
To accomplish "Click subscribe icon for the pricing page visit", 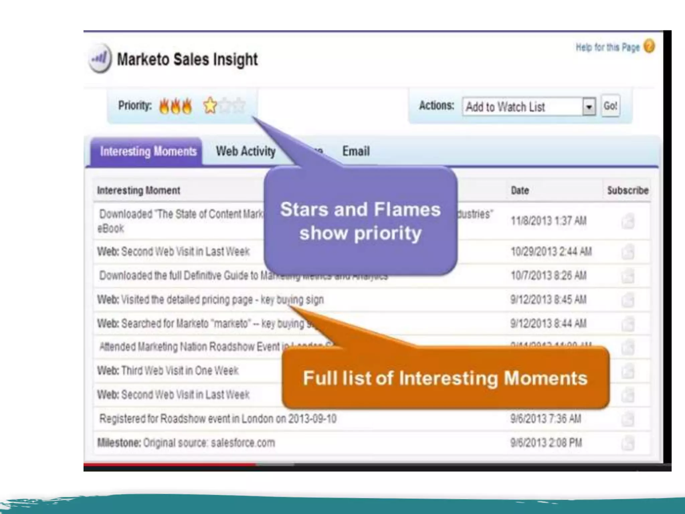I will click(628, 299).
